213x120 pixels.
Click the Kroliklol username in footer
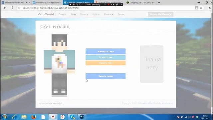pos(58,103)
